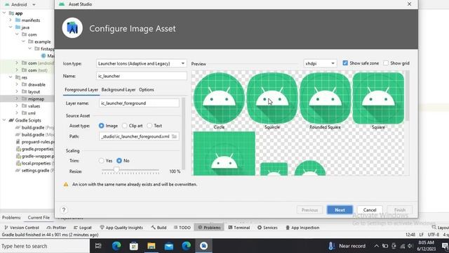Collapse the app module node
This screenshot has width=449, height=253.
pos(4,13)
